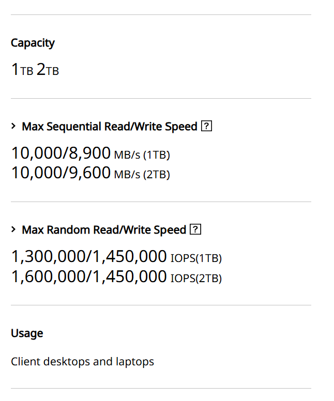
Task: Click the help icon beside Max Sequential Read/Write Speed
Action: (206, 127)
